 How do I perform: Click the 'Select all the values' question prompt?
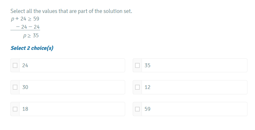pos(71,11)
